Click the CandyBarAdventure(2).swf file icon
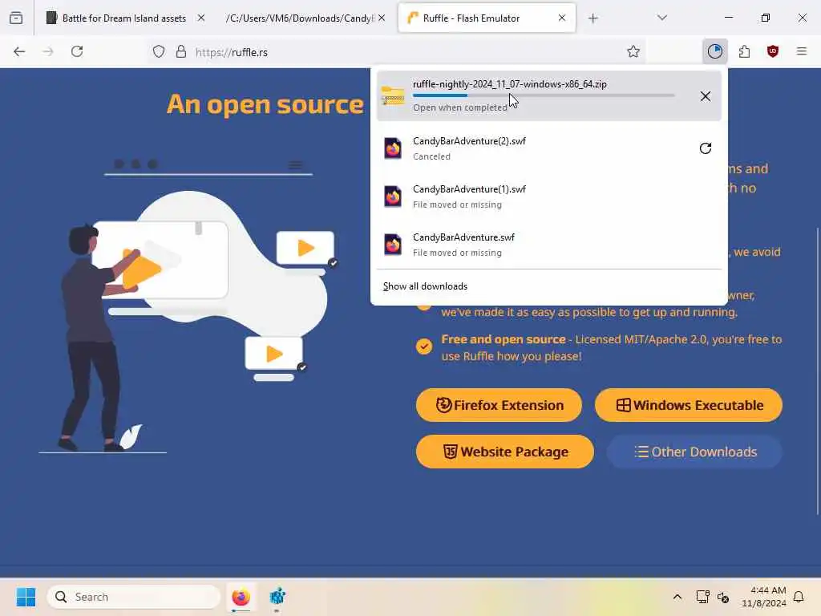 [x=393, y=148]
